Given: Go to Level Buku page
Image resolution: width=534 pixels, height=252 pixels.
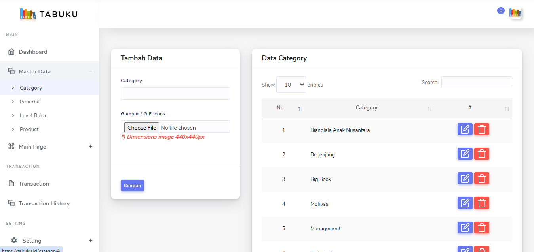Looking at the screenshot, I should [33, 115].
